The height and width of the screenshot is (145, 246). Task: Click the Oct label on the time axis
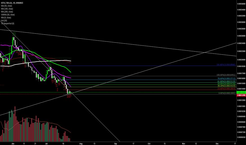coord(149,144)
